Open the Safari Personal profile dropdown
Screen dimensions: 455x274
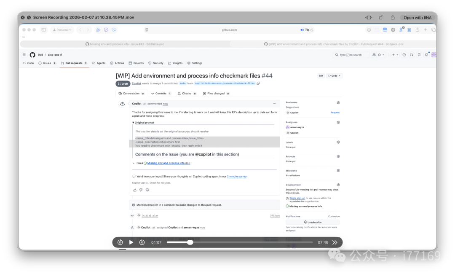pyautogui.click(x=62, y=30)
